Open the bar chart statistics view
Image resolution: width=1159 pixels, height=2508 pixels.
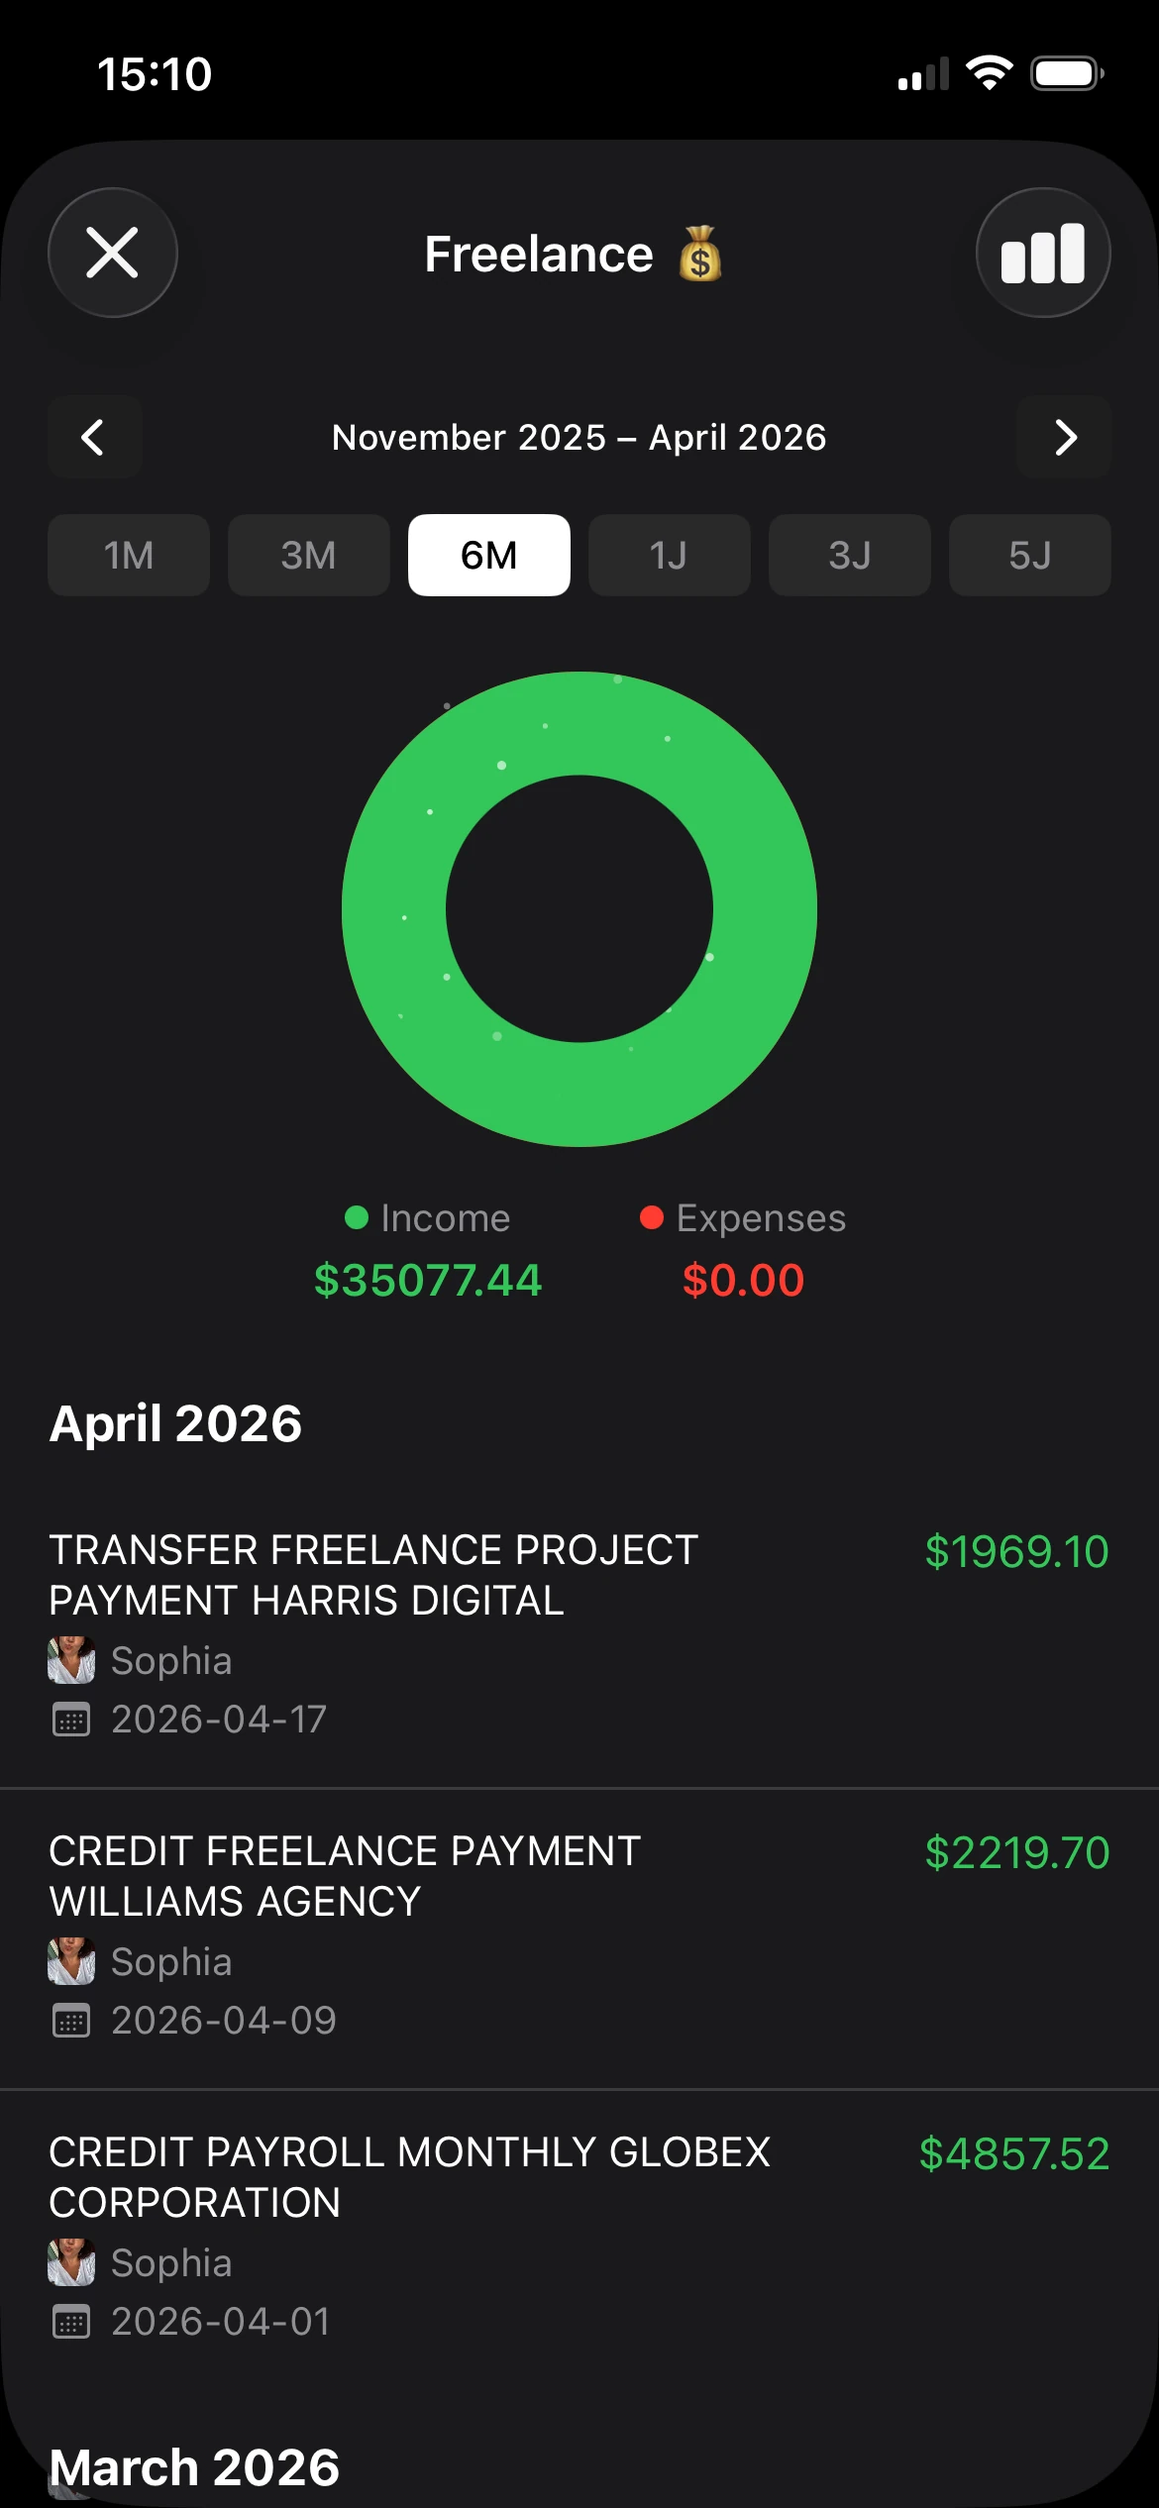(x=1043, y=253)
